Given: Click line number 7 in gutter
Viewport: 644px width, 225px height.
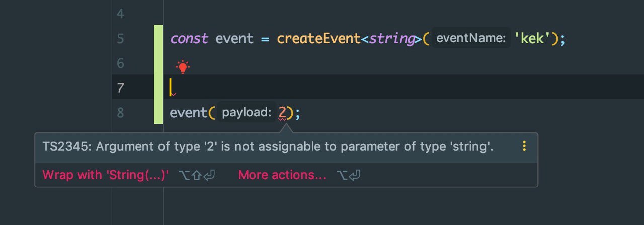Looking at the screenshot, I should pos(120,88).
